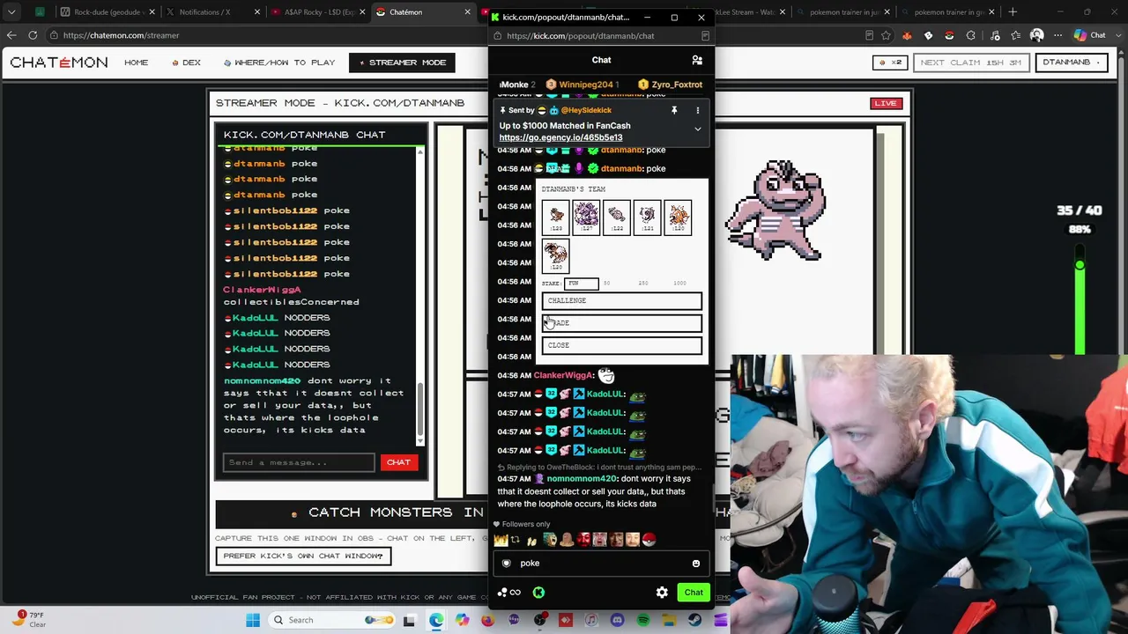This screenshot has height=634, width=1128.
Task: Click the Chatémon address bar URL
Action: pos(121,35)
